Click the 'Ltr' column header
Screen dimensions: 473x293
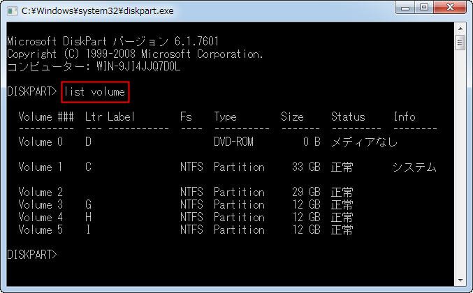[94, 117]
